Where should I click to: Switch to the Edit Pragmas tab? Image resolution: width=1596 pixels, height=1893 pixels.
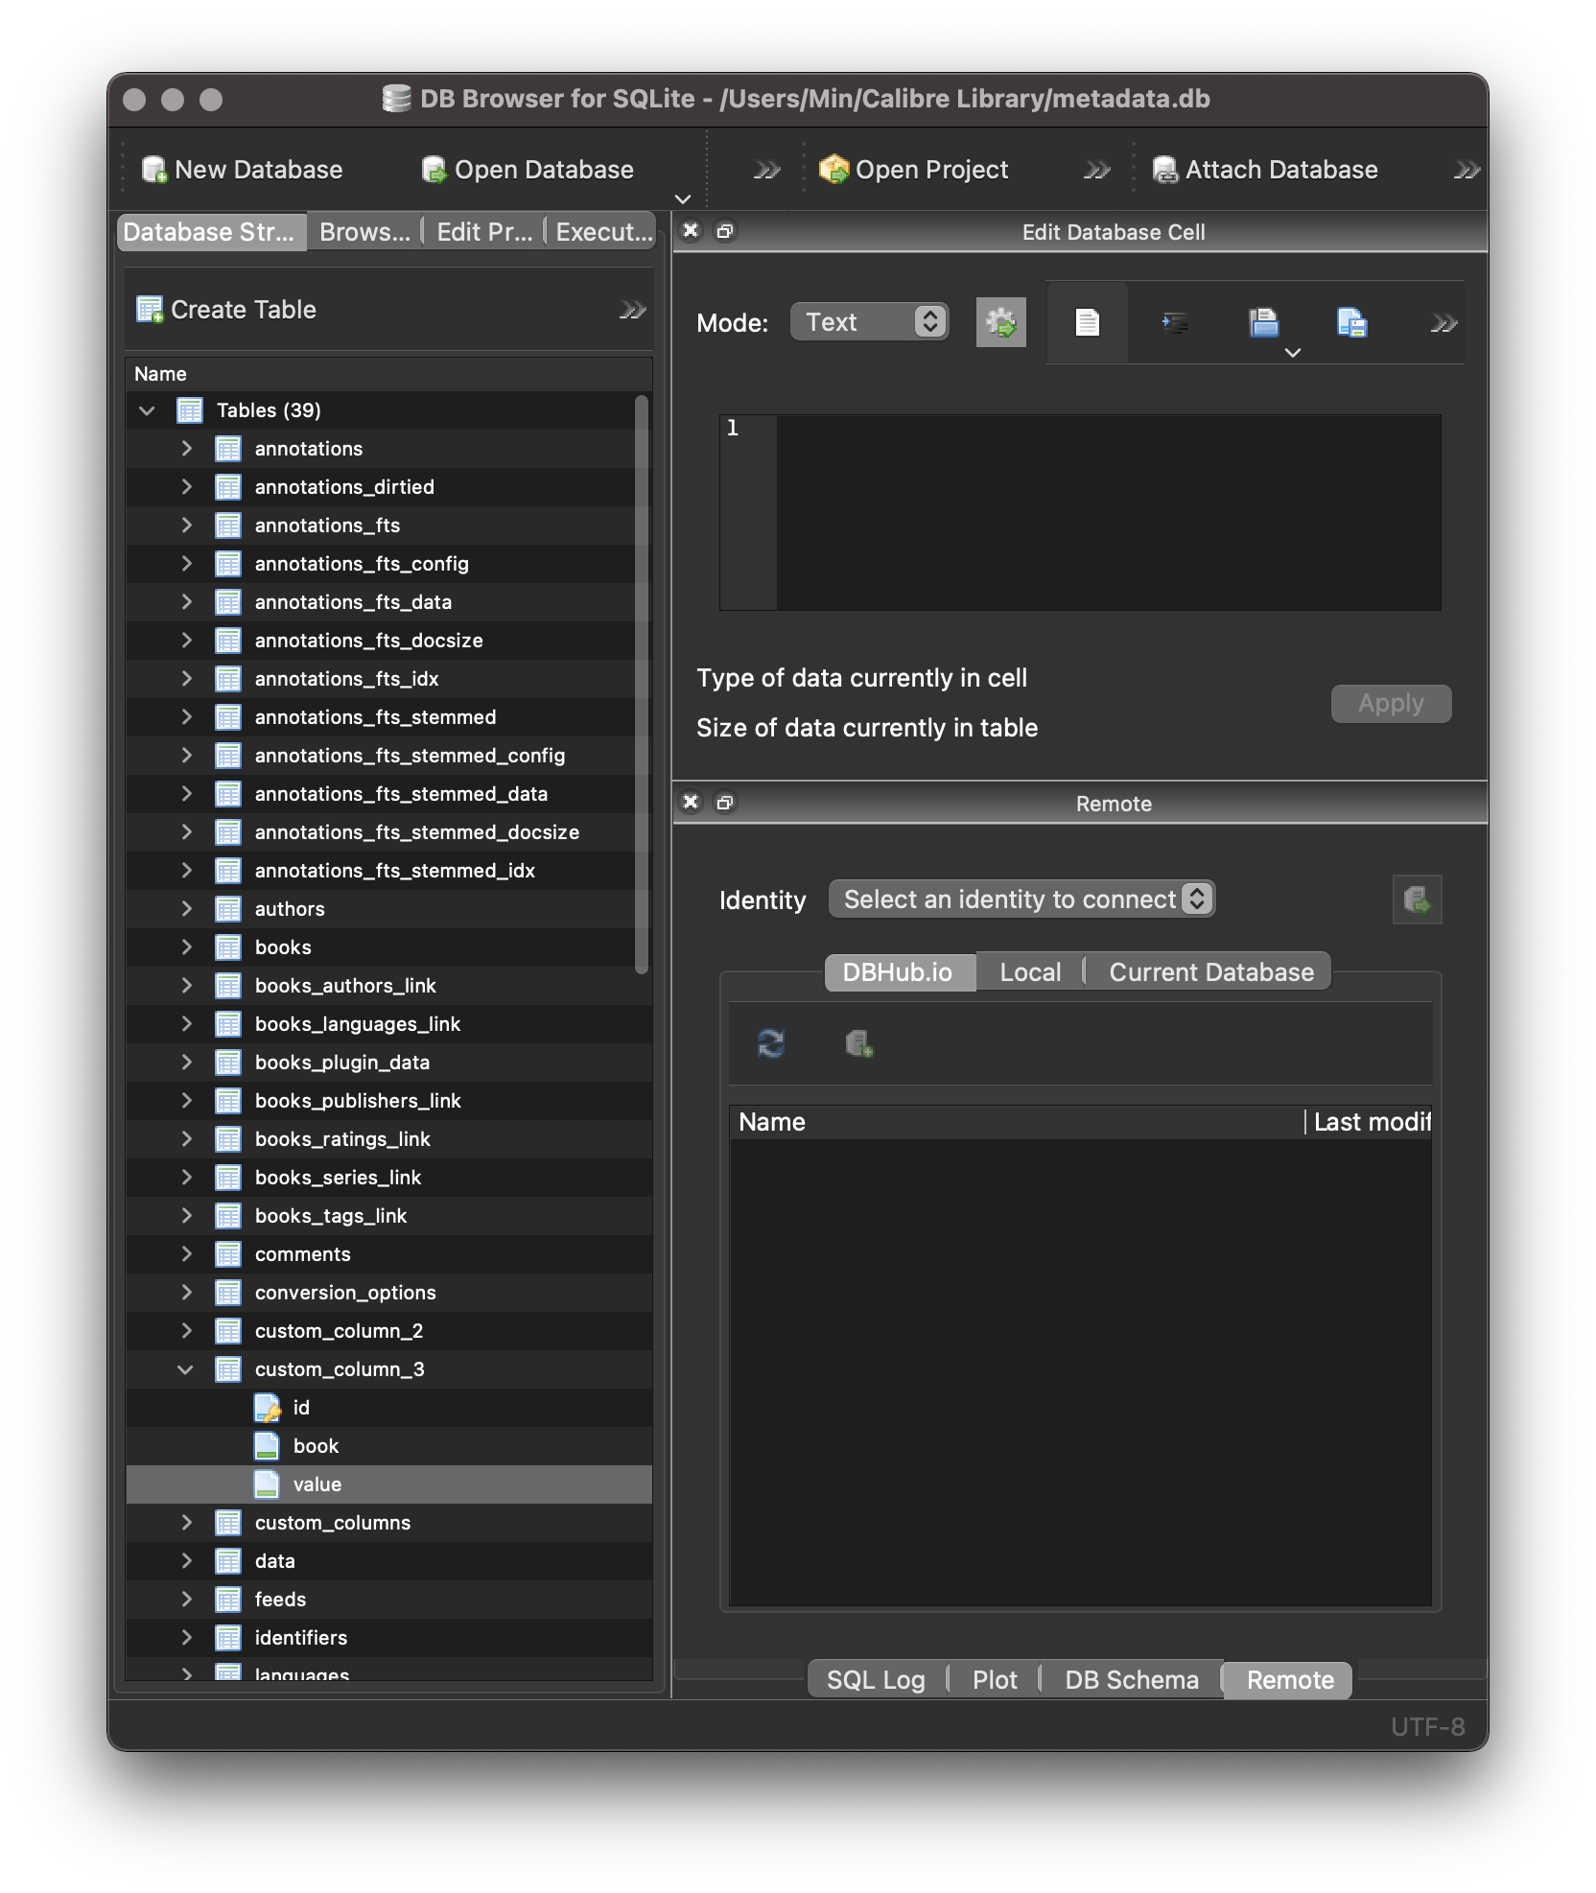click(484, 232)
